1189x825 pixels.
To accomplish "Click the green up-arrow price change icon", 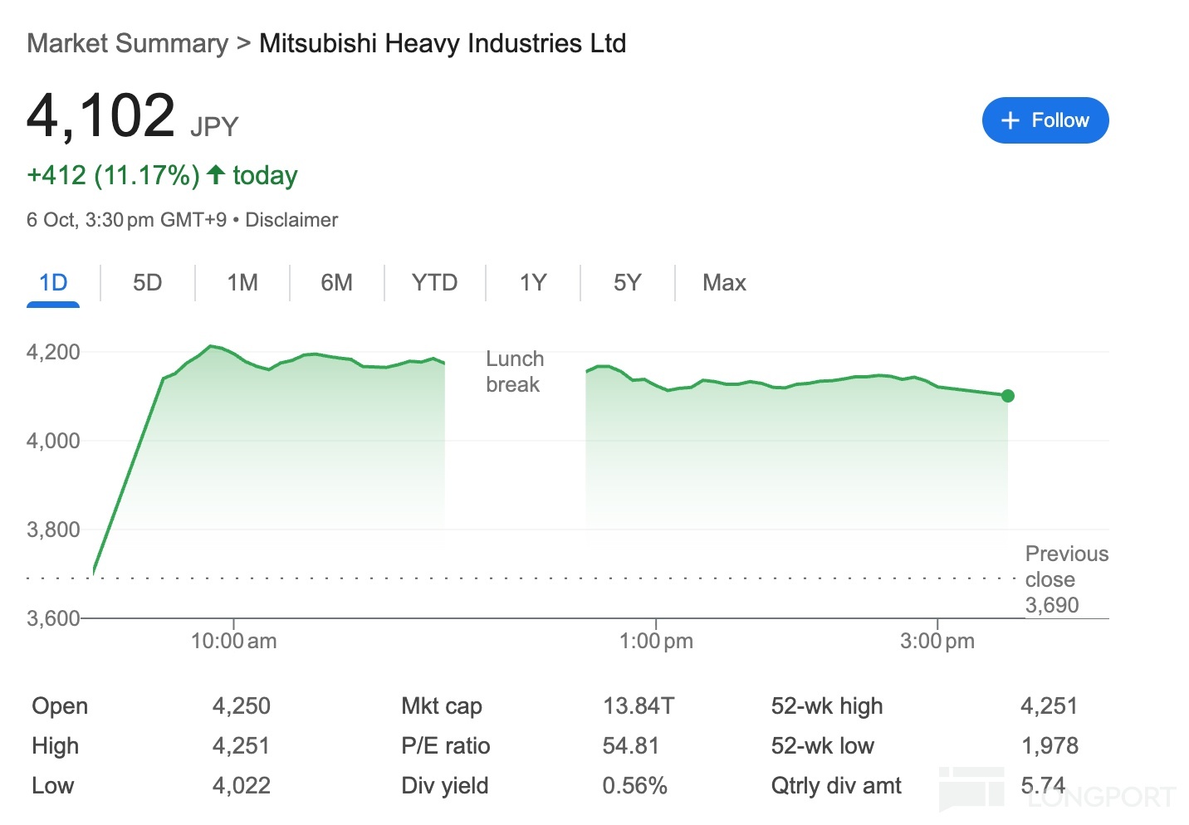I will (216, 174).
